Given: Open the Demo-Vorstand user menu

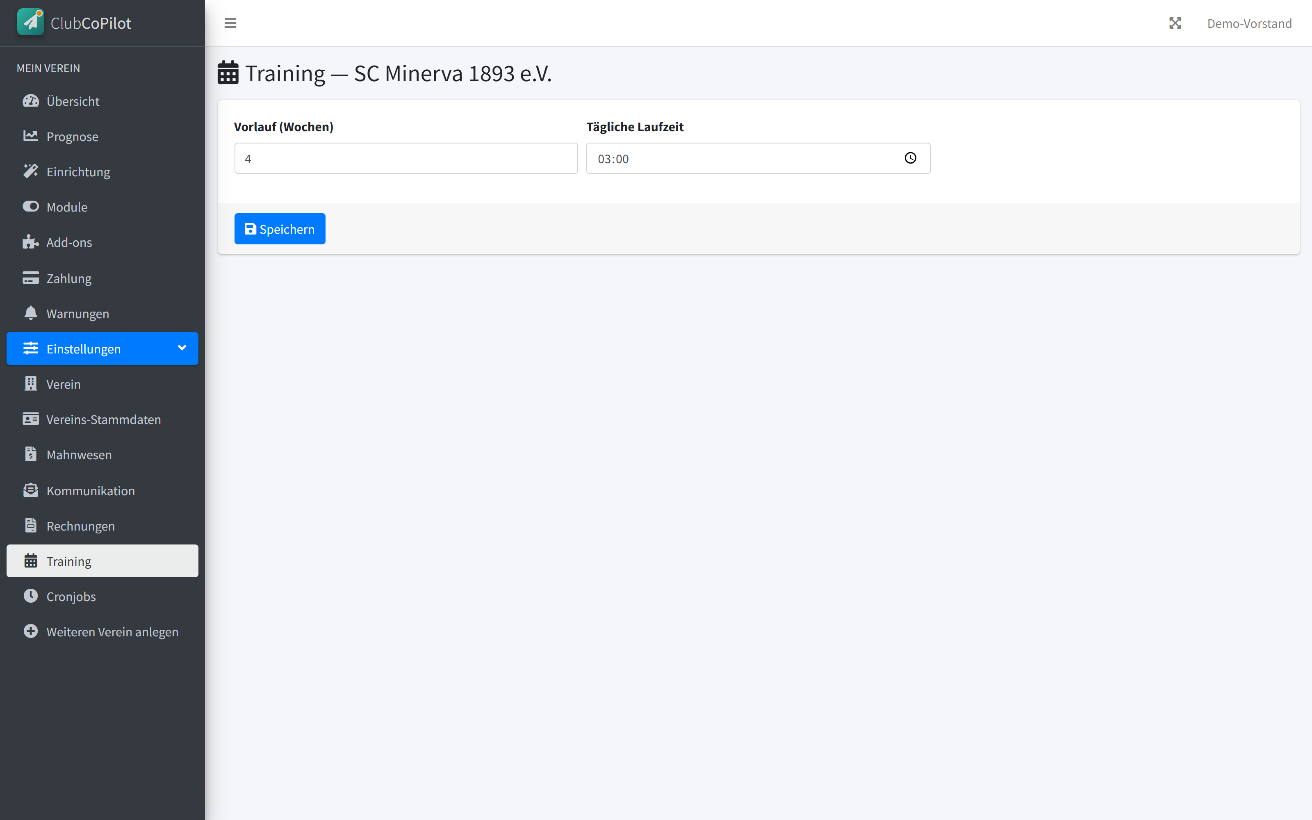Looking at the screenshot, I should pos(1249,23).
